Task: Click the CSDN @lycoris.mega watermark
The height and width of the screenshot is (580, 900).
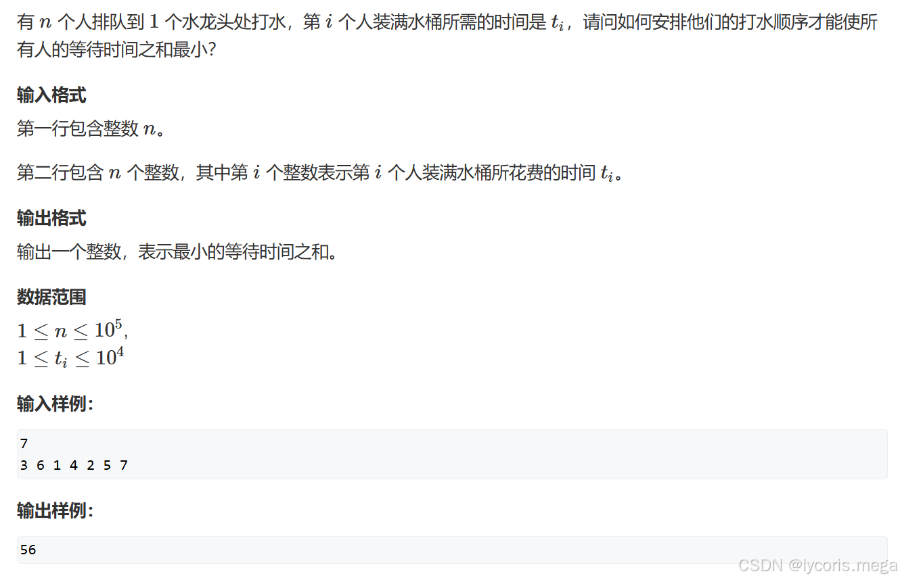Action: coord(818,564)
